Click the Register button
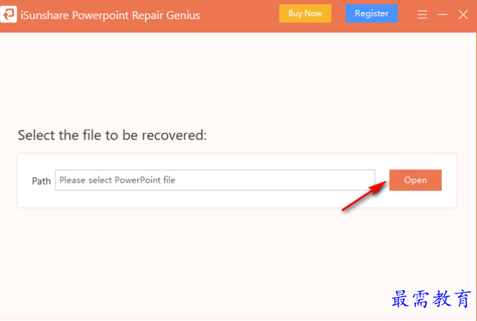Screen dimensions: 477x321 coord(371,13)
